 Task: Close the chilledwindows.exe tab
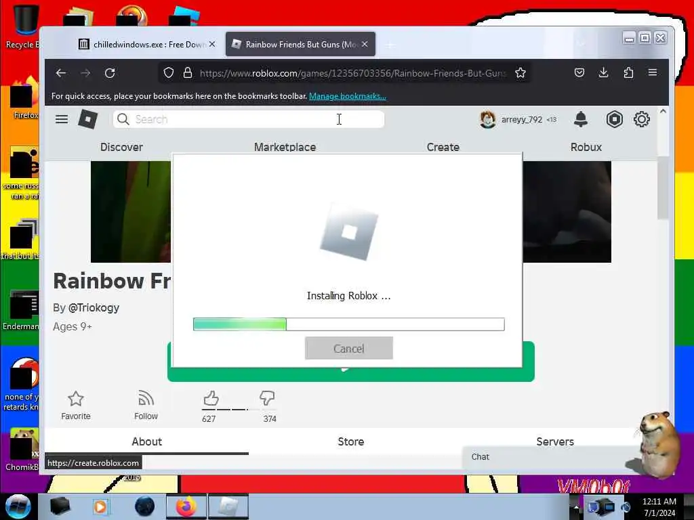(x=212, y=44)
